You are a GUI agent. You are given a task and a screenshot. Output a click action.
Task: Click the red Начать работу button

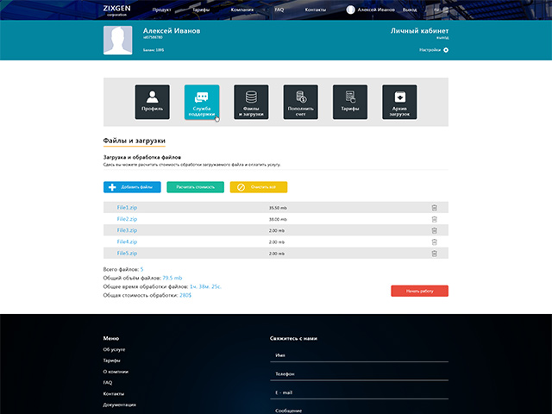[x=420, y=291]
